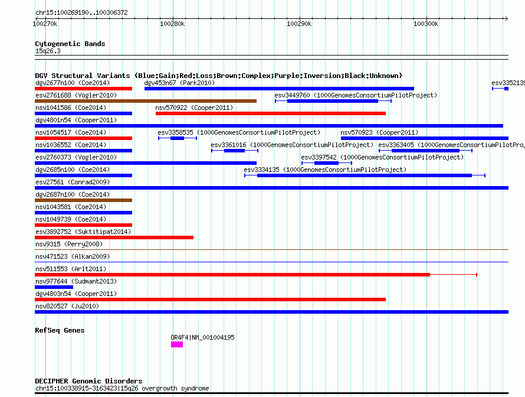The height and width of the screenshot is (397, 525).
Task: Click the 100280k ruler tick label
Action: [172, 24]
